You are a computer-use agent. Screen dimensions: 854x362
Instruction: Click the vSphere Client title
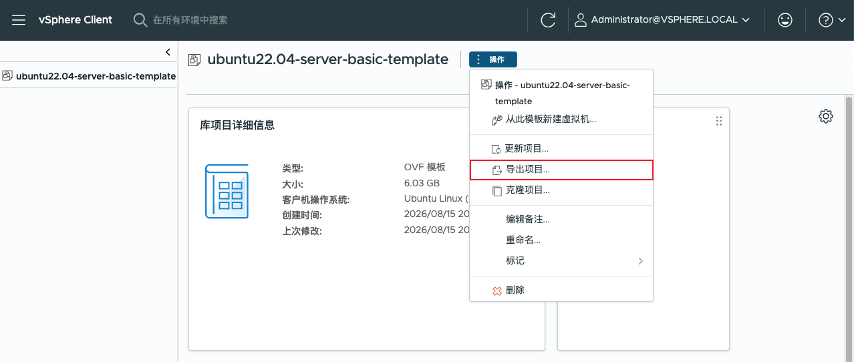tap(76, 20)
